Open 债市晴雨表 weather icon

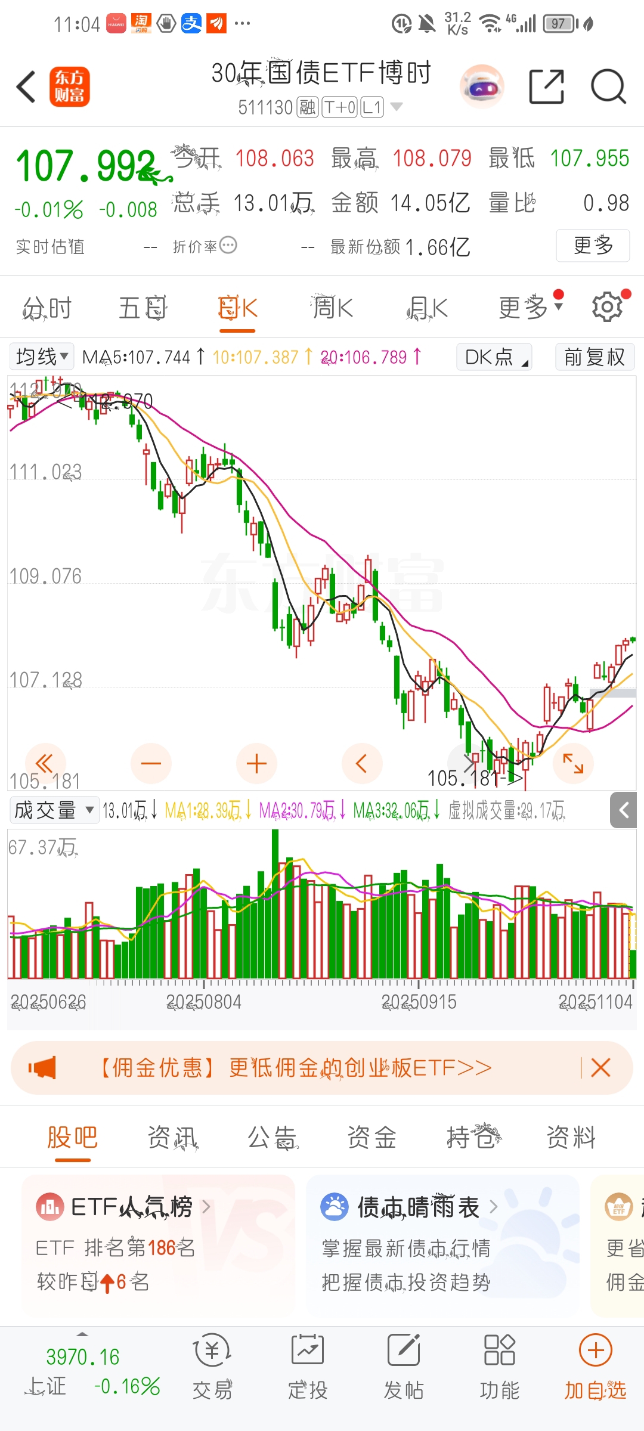334,1207
